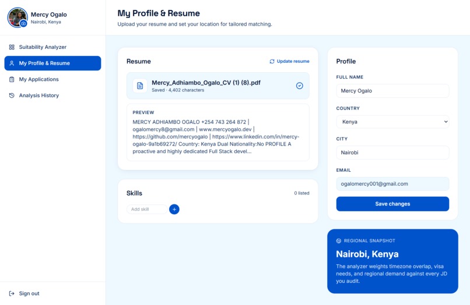470x305 pixels.
Task: Open the Country dropdown showing Kenya
Action: (x=392, y=122)
